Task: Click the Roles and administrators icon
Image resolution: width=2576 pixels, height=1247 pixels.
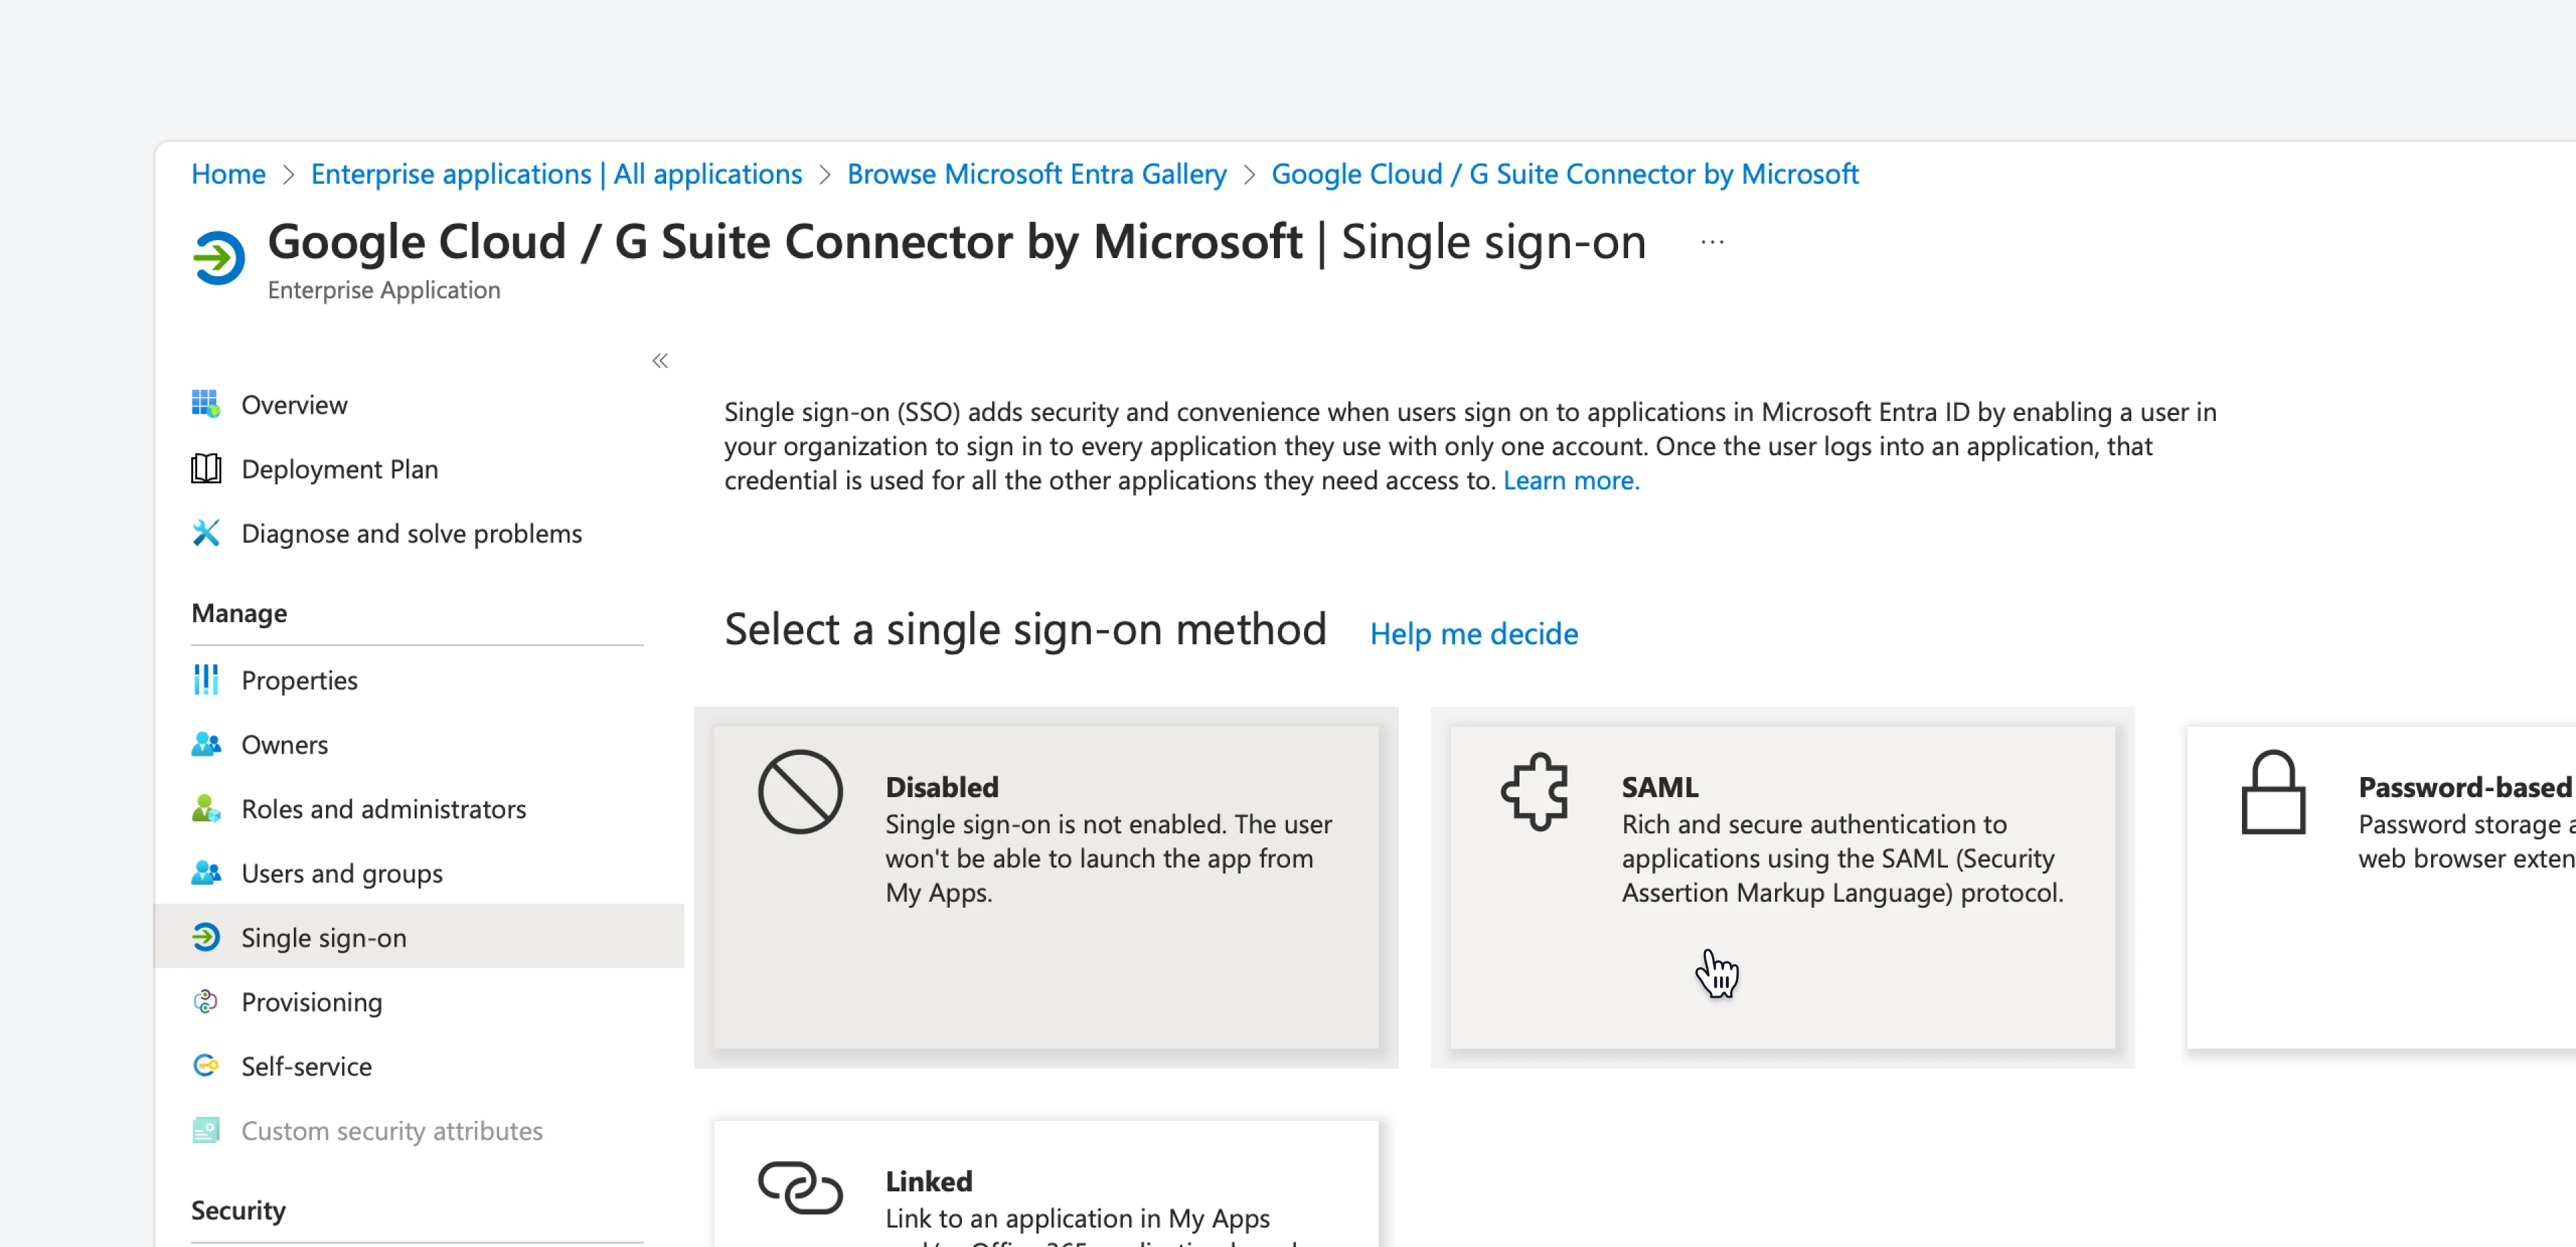Action: point(206,809)
